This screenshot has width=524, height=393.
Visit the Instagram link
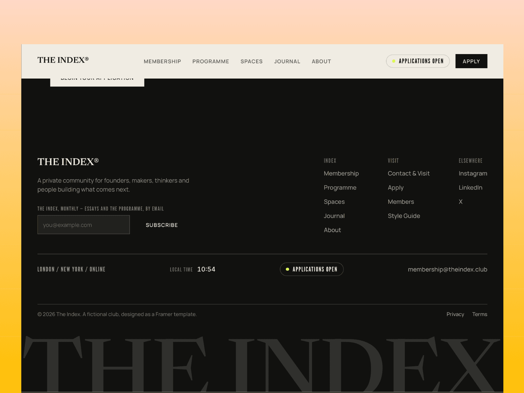(x=473, y=174)
